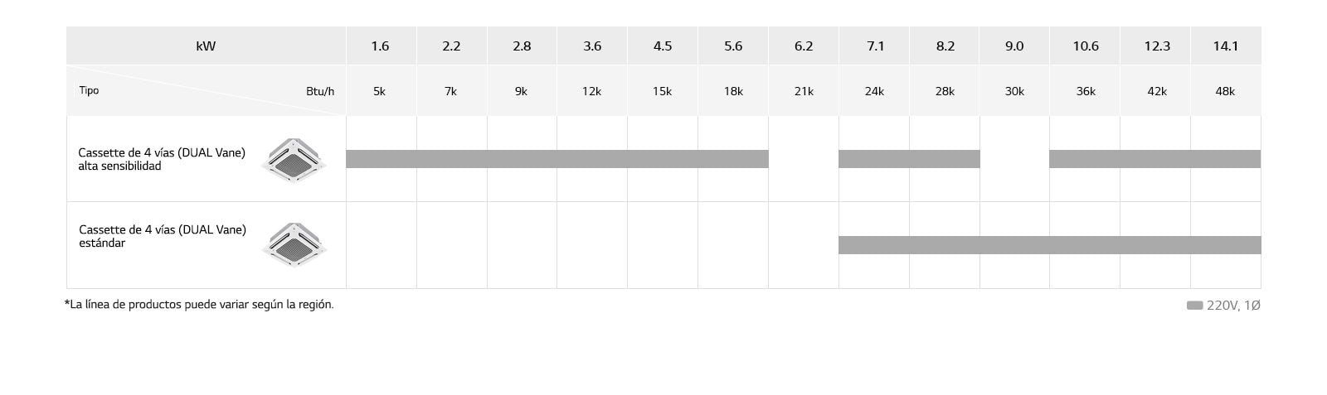This screenshot has height=395, width=1327.
Task: Click the standard cassette capacity bar
Action: pos(1049,245)
